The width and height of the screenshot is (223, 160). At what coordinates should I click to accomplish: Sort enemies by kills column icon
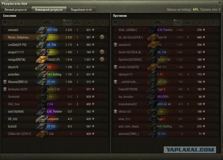point(188,23)
